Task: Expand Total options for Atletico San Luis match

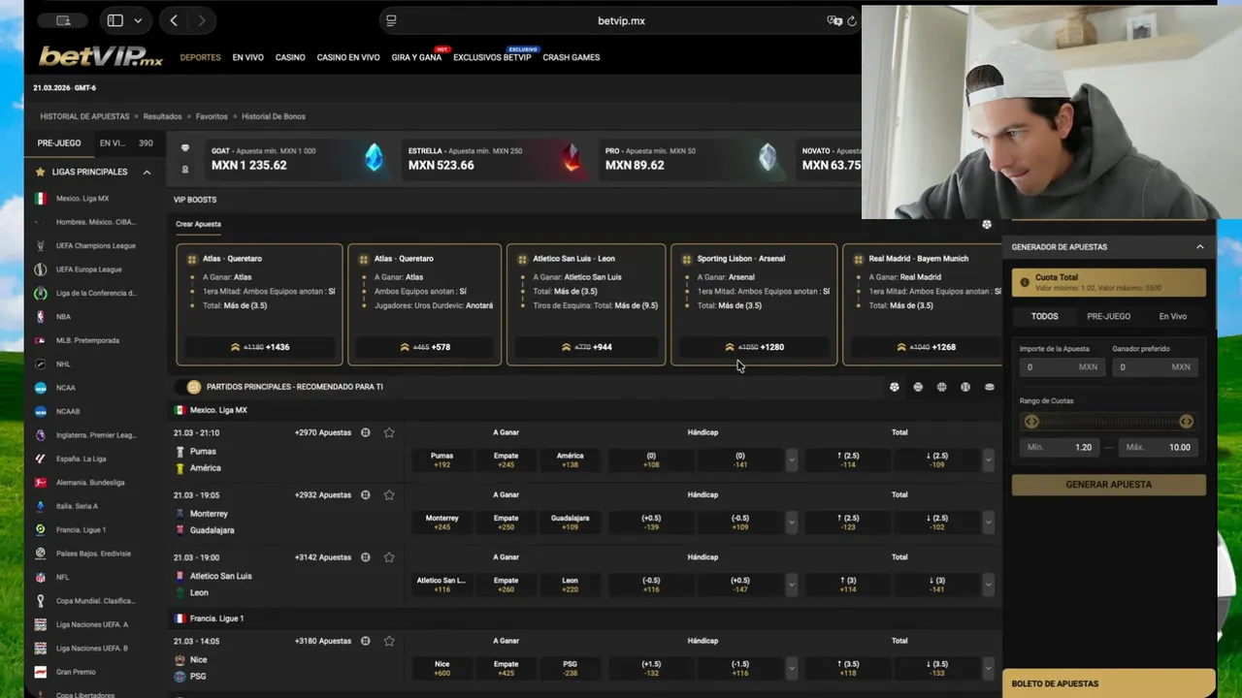Action: [x=988, y=585]
